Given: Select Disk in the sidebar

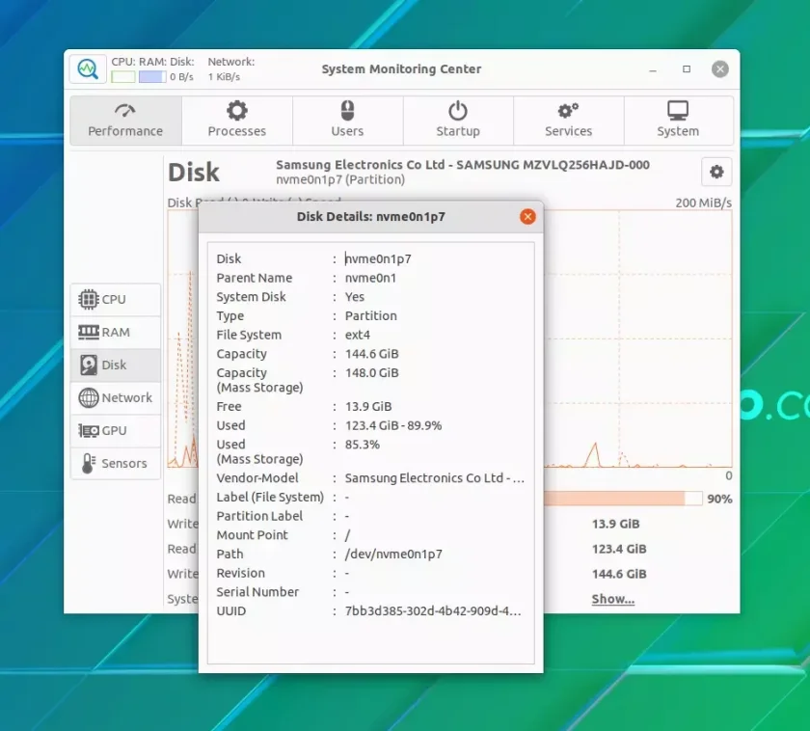Looking at the screenshot, I should coord(115,365).
